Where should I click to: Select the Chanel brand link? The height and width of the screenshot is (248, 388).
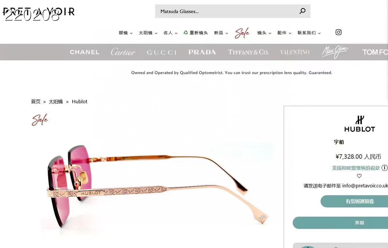[x=84, y=52]
